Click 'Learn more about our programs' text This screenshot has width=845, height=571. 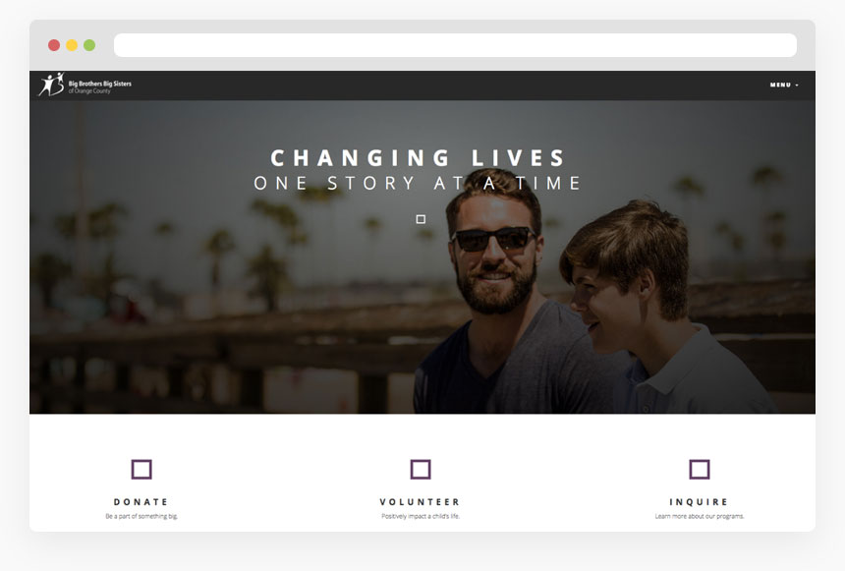700,516
